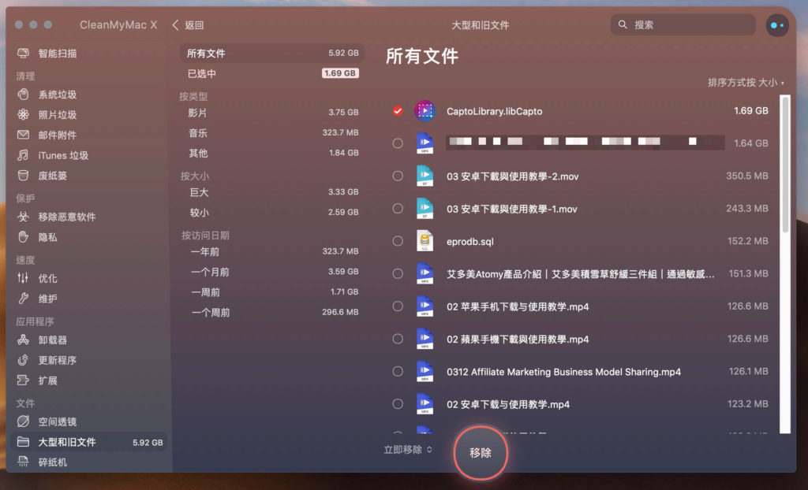Click the 03 安卓下載與使用教學-2.mov file icon

425,176
